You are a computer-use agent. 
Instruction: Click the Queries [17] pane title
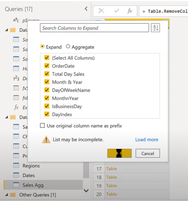(x=18, y=9)
